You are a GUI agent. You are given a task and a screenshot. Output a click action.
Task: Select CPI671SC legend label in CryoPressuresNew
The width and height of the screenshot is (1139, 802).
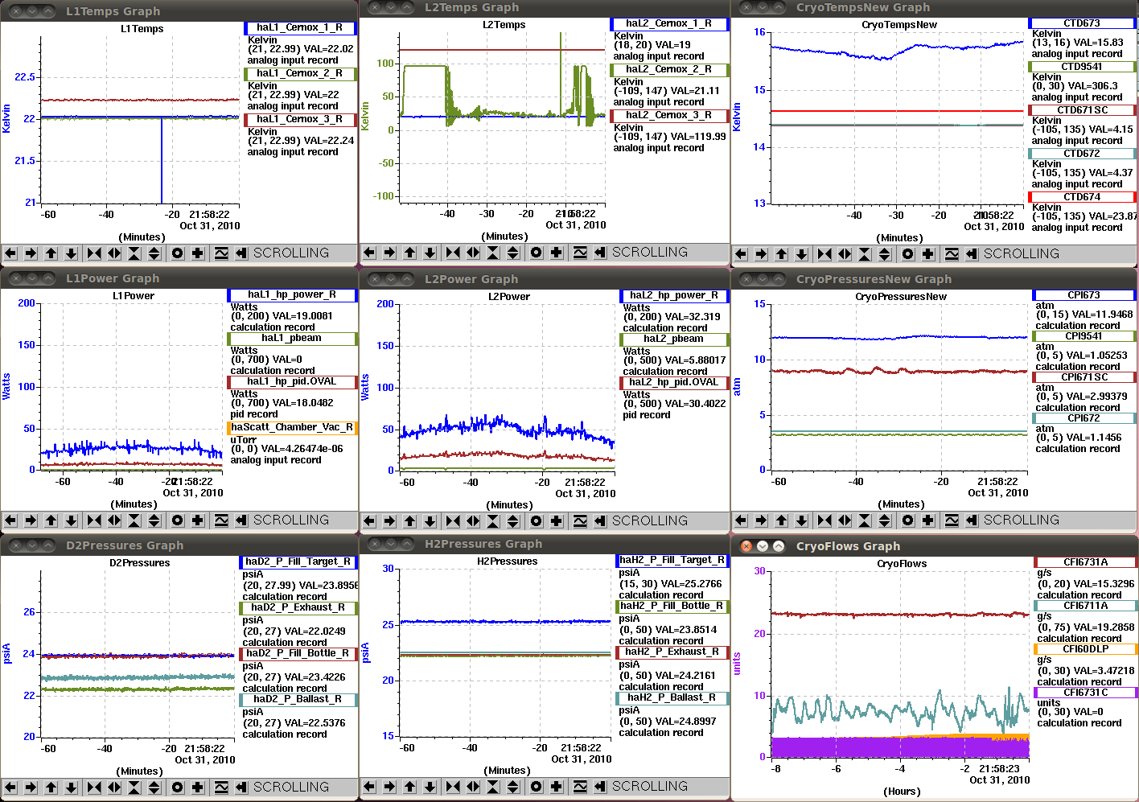point(1084,377)
